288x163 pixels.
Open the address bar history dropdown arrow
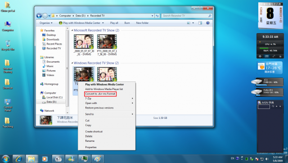[x=152, y=16]
